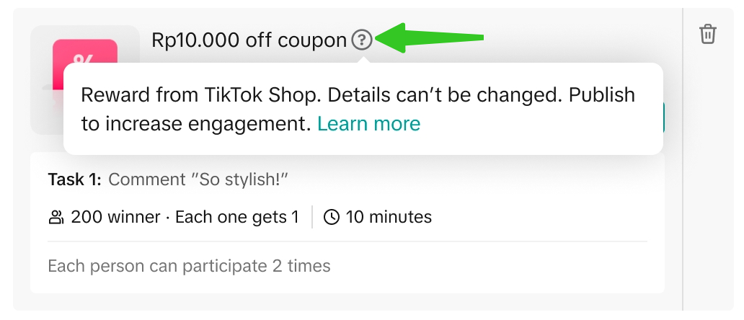
Task: Click Each person can participate 2 times
Action: 189,266
